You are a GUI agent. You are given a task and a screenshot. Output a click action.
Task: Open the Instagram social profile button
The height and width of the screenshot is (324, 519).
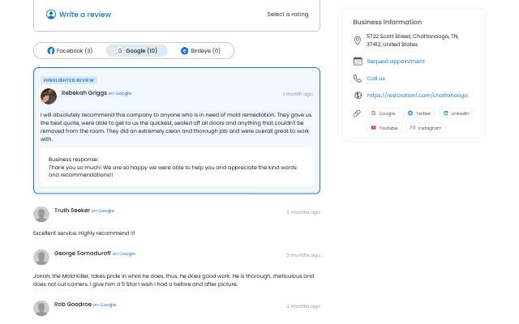click(426, 128)
